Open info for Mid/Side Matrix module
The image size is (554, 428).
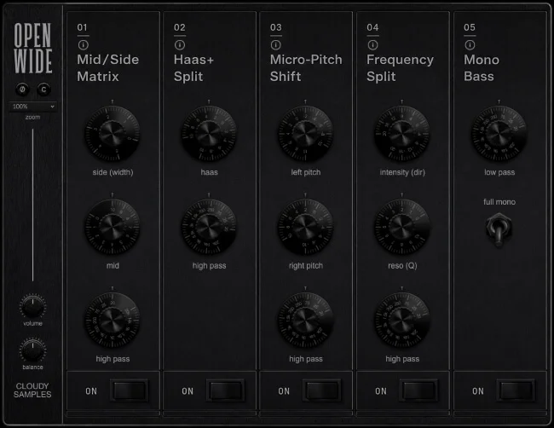point(83,45)
